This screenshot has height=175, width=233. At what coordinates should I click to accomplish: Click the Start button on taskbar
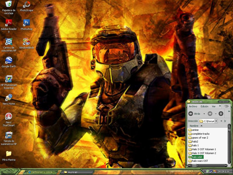tap(9, 171)
